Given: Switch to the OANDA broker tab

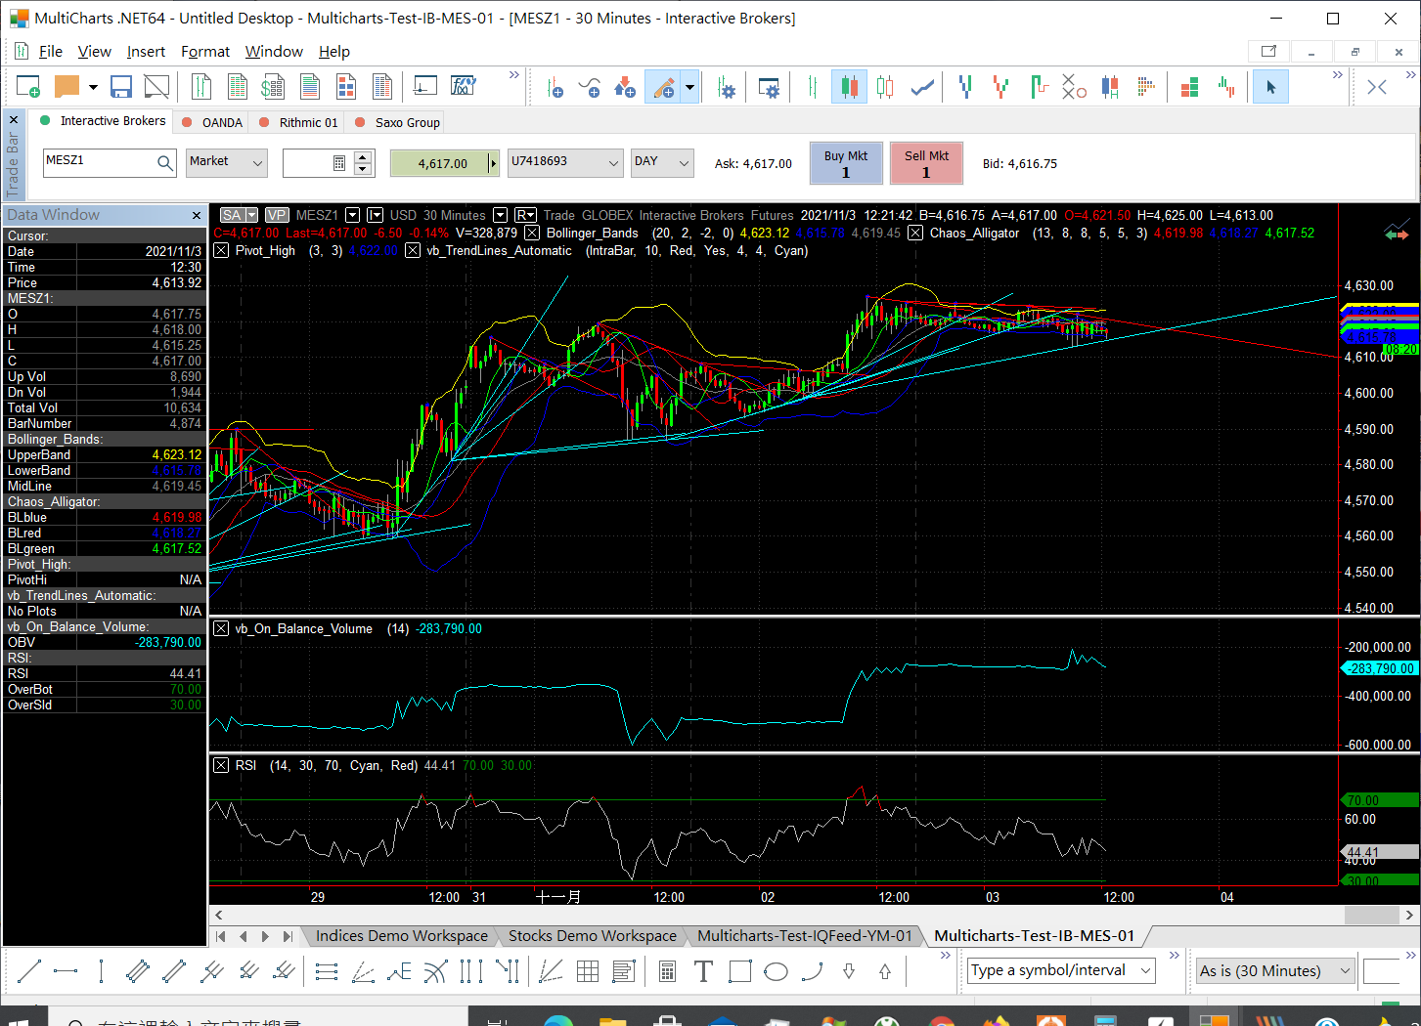Looking at the screenshot, I should 212,122.
